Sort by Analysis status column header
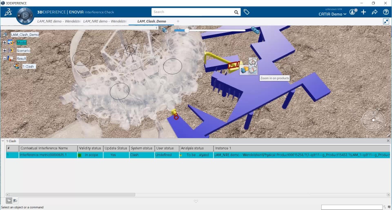This screenshot has height=210, width=392. click(196, 148)
